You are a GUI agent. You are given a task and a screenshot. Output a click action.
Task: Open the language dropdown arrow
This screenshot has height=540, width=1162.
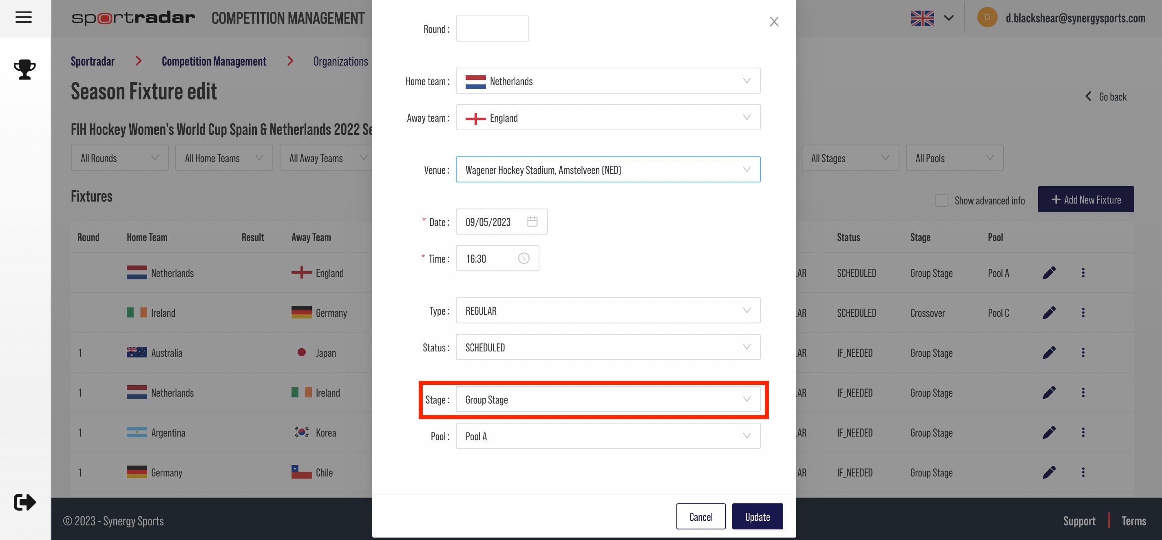coord(949,18)
